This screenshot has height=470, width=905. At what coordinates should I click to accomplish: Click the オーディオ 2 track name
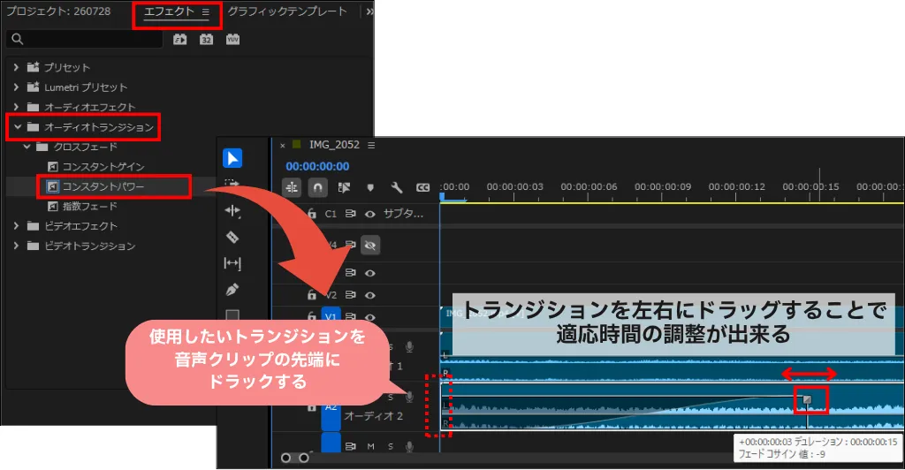[x=374, y=415]
